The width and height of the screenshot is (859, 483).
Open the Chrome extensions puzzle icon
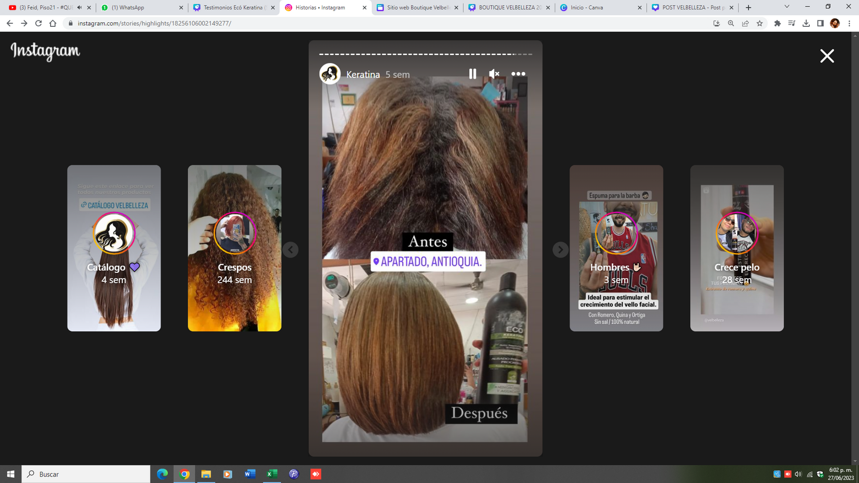coord(777,23)
